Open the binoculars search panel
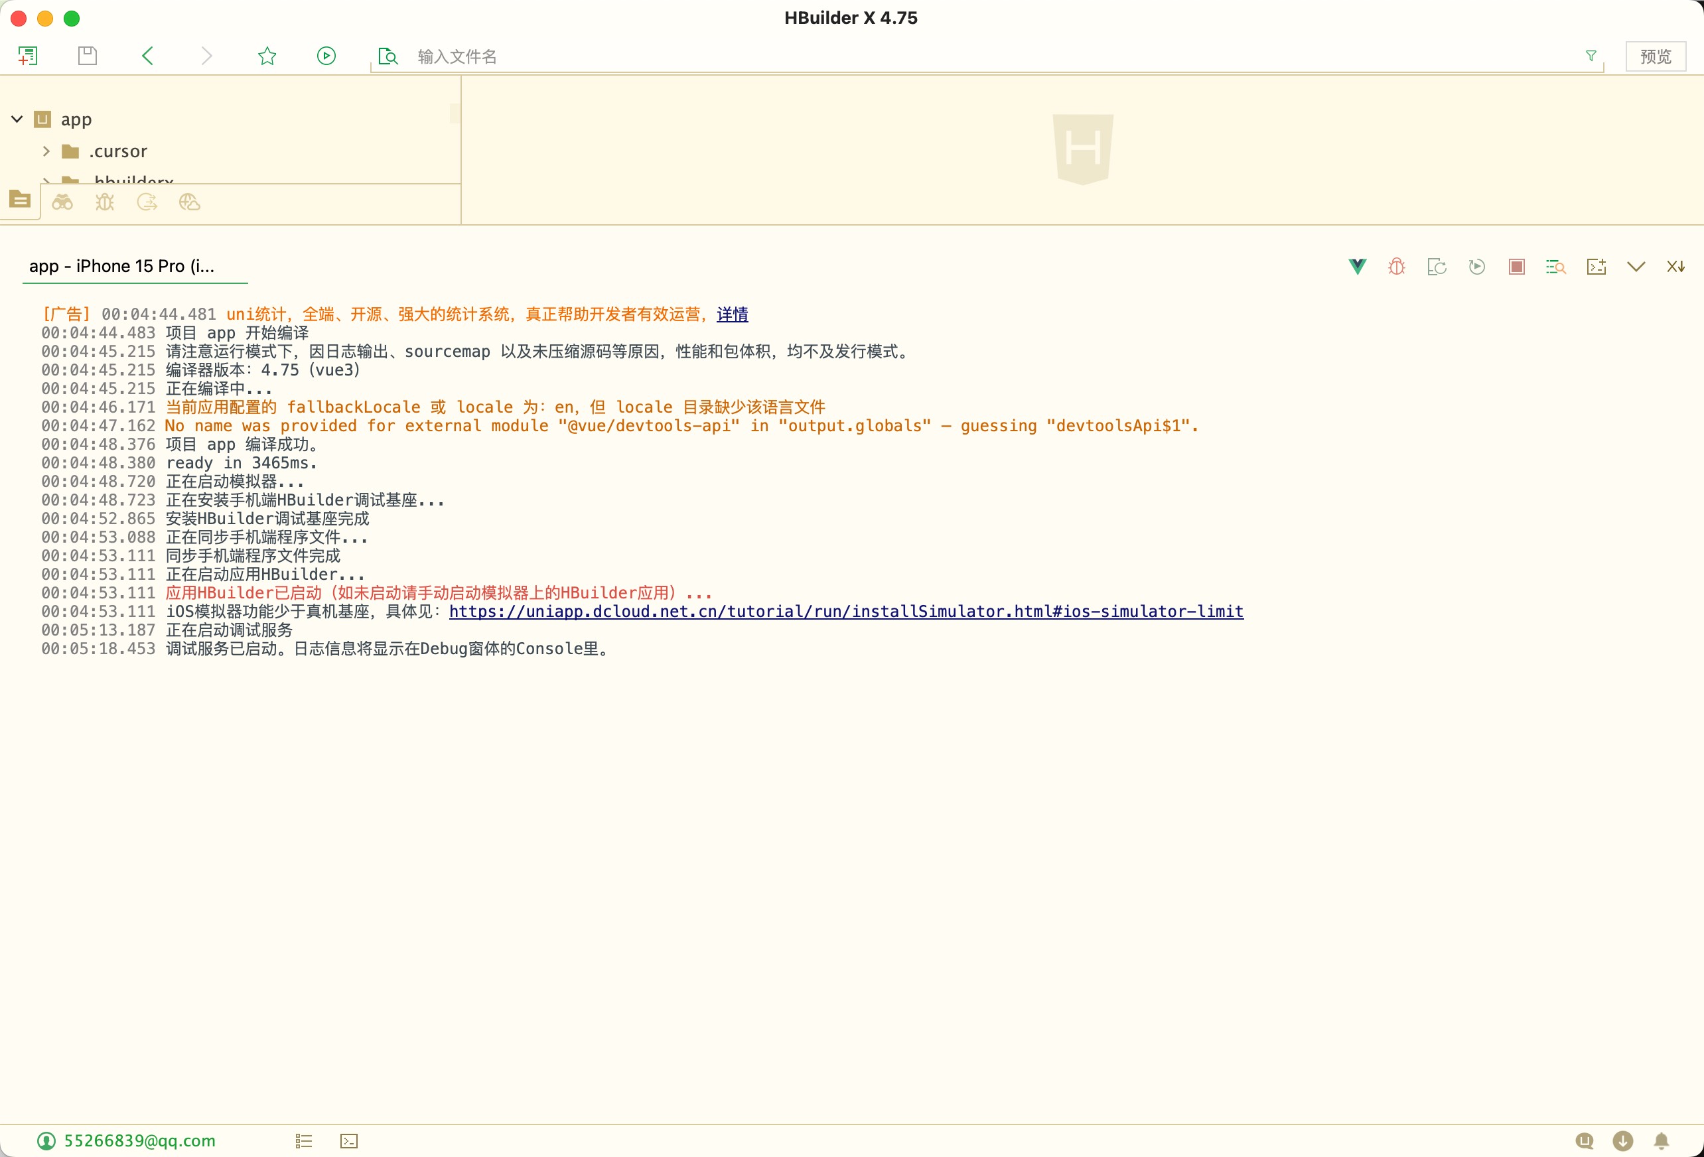Screen dimensions: 1704x1157 click(62, 202)
